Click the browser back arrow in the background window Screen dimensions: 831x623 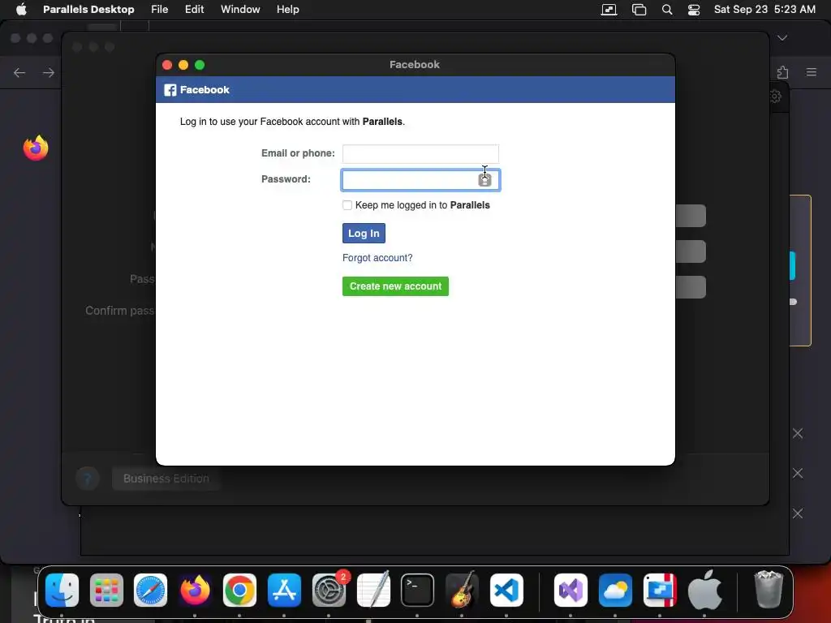click(19, 72)
